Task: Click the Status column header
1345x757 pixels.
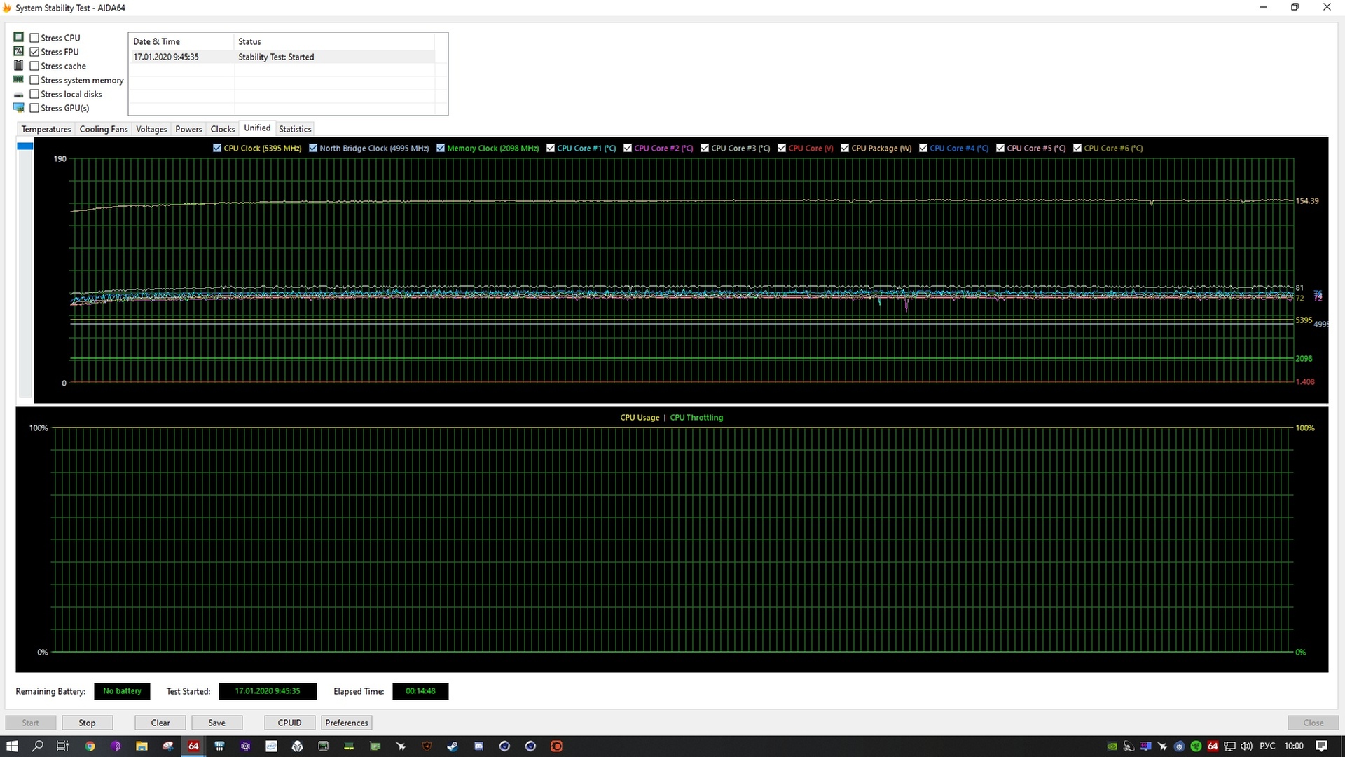Action: (x=334, y=41)
